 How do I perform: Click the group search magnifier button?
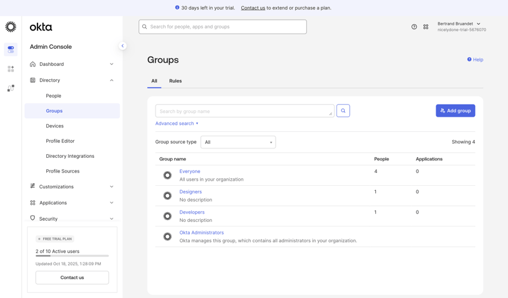343,111
